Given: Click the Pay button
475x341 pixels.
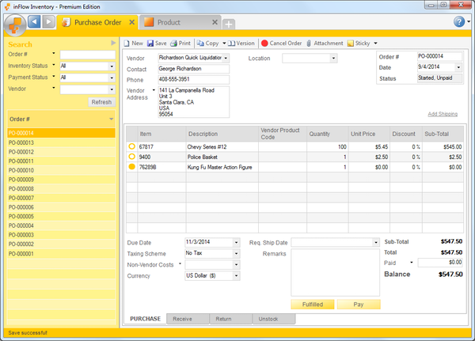Looking at the screenshot, I should click(358, 304).
